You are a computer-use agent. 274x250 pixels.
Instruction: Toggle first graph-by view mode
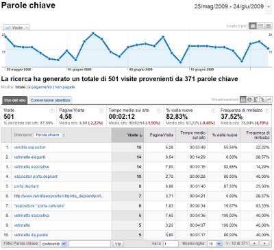pyautogui.click(x=253, y=26)
